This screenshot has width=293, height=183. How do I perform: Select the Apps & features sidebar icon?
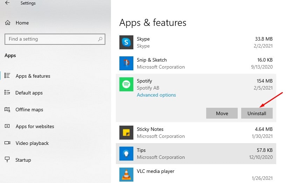pos(7,76)
